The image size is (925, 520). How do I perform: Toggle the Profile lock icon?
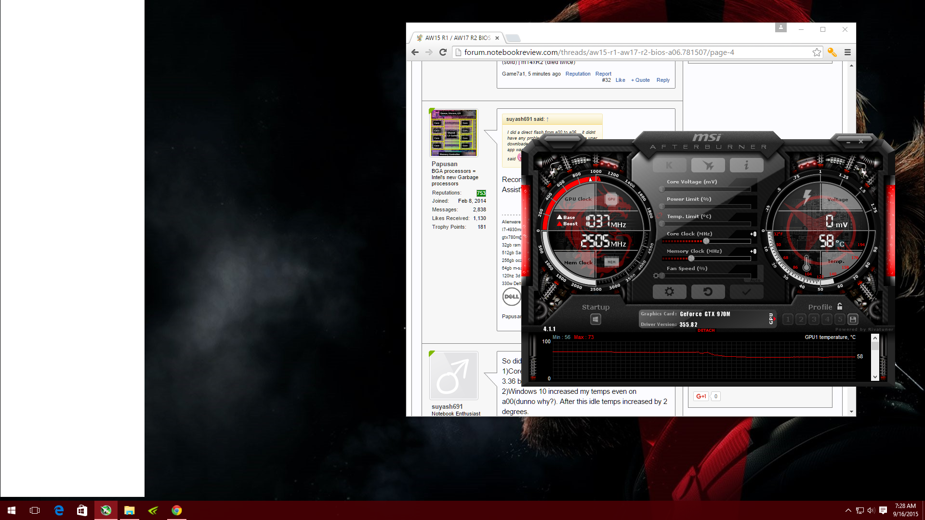pyautogui.click(x=840, y=306)
